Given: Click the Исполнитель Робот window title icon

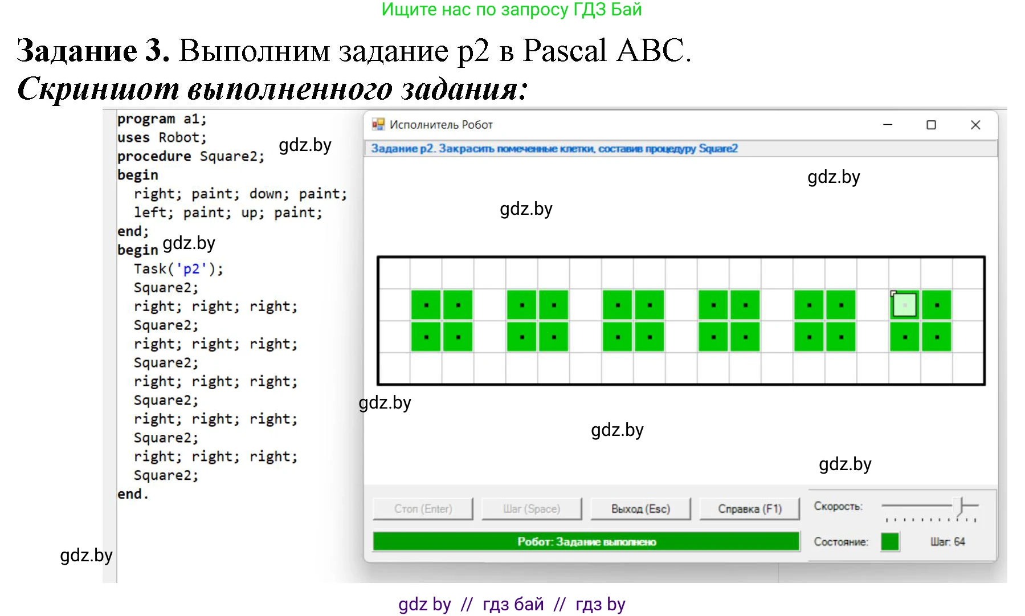Looking at the screenshot, I should point(378,124).
